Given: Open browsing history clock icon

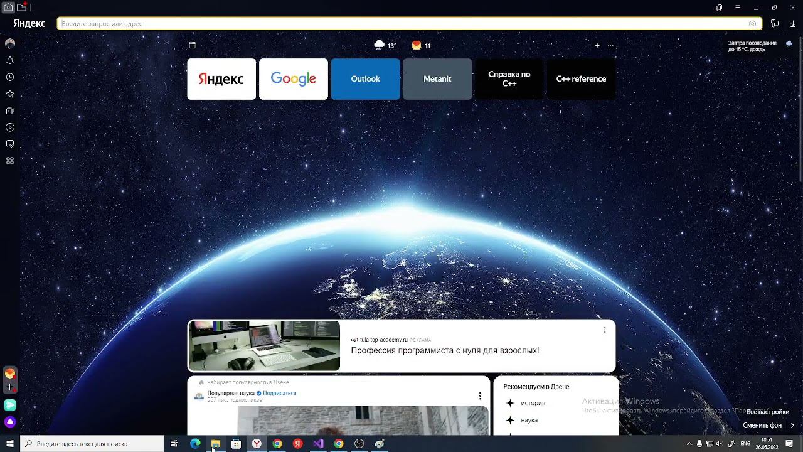Looking at the screenshot, I should pyautogui.click(x=10, y=77).
